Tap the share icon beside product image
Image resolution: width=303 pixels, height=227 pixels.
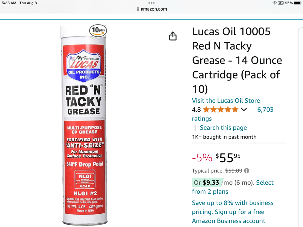[x=173, y=36]
